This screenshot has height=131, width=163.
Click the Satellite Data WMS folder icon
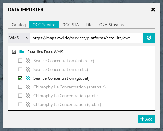coord(22,52)
